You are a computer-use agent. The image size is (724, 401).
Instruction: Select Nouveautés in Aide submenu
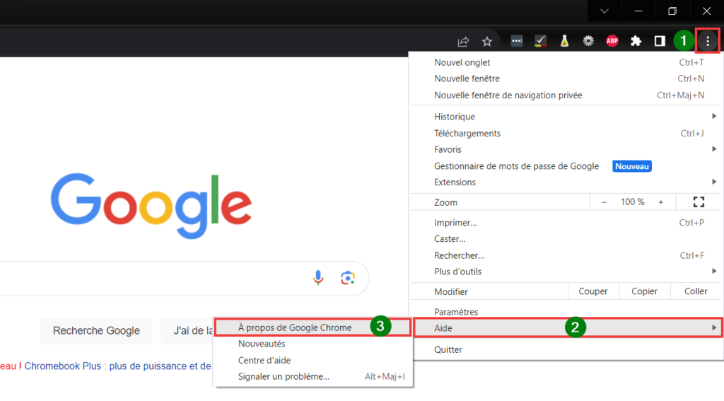coord(313,344)
